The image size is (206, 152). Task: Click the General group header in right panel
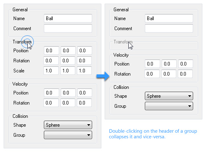click(x=121, y=10)
